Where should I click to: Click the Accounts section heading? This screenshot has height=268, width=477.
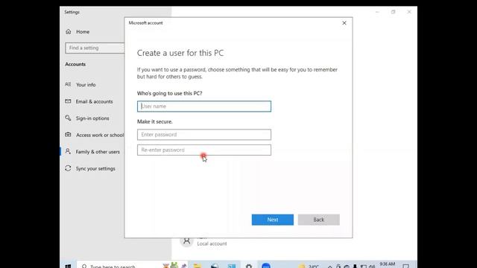click(x=75, y=64)
